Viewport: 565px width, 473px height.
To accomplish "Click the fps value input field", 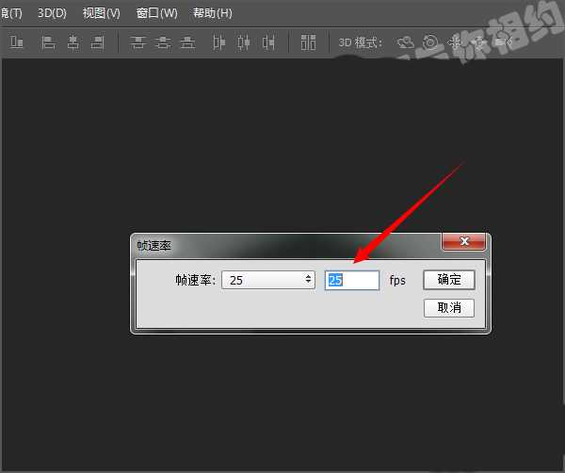I will (352, 280).
